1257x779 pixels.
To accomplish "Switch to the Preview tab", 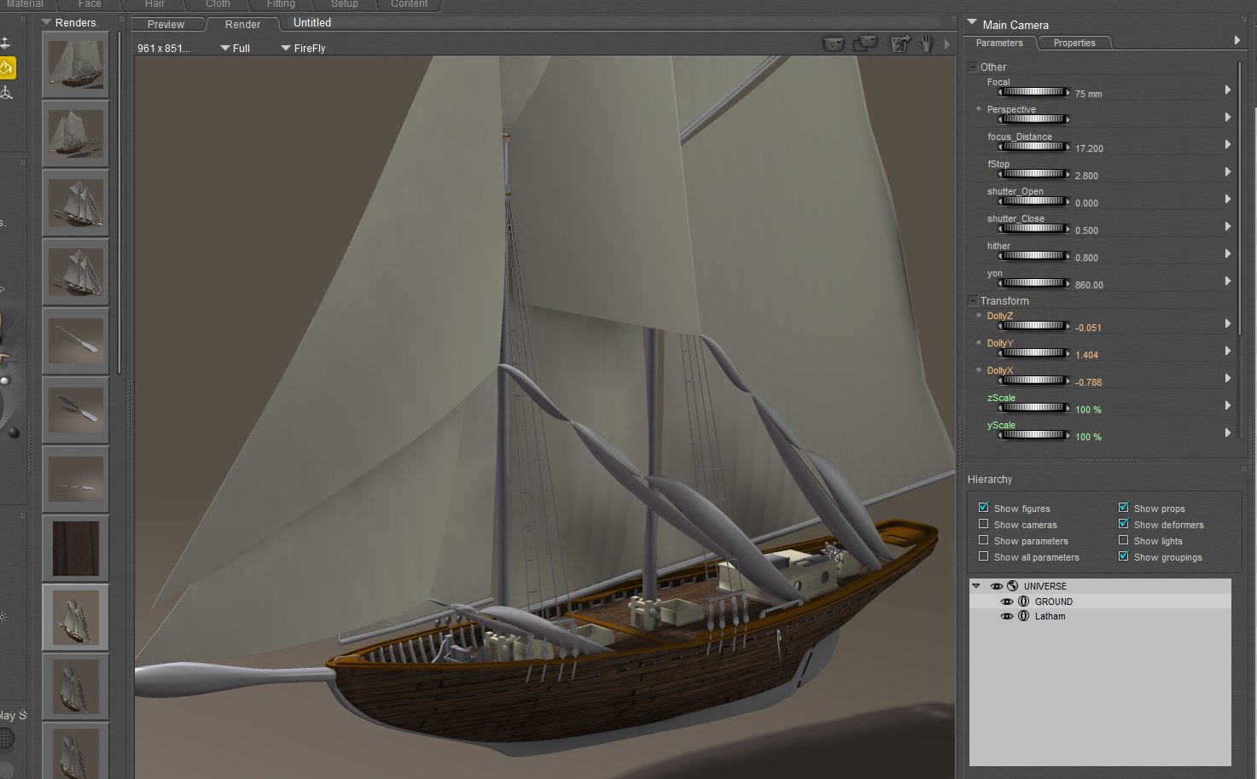I will coord(166,24).
